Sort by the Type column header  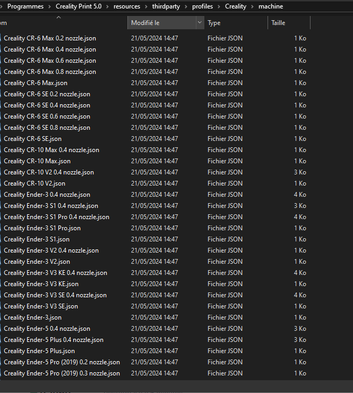pyautogui.click(x=236, y=22)
